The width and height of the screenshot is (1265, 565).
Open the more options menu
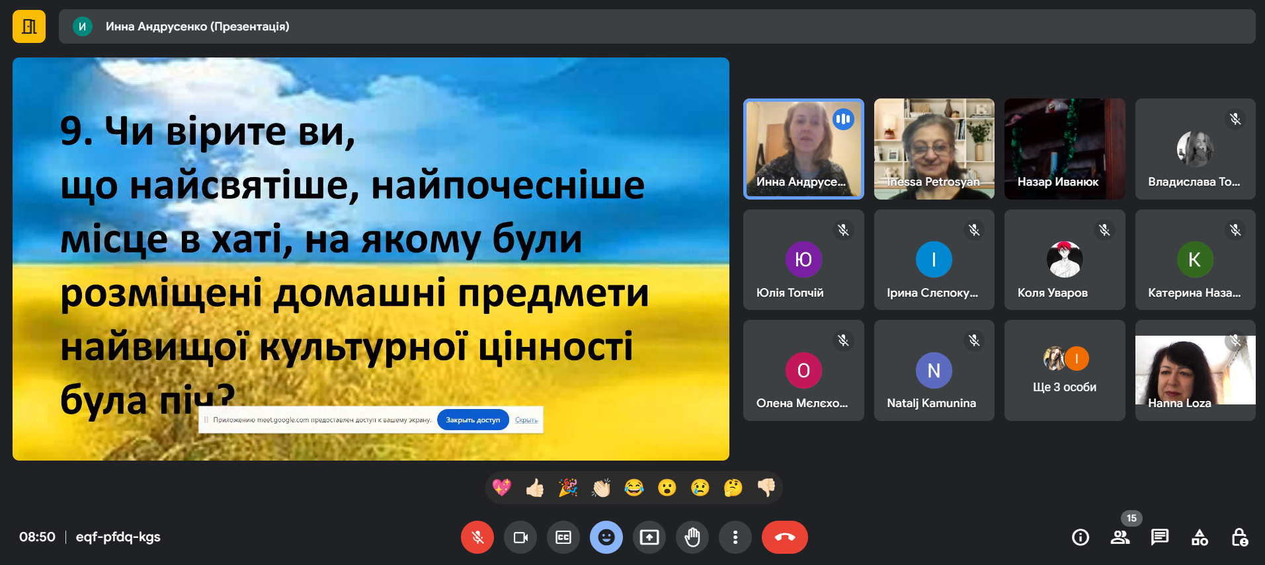click(x=735, y=537)
